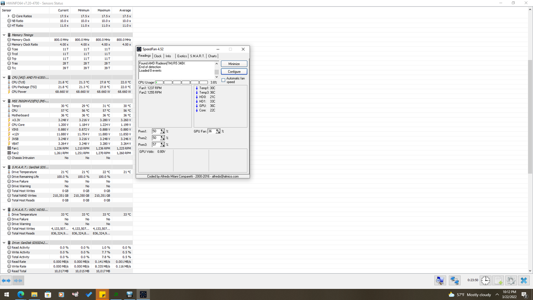
Task: Click the Pwm2 value field in SpeedFan
Action: (x=156, y=138)
